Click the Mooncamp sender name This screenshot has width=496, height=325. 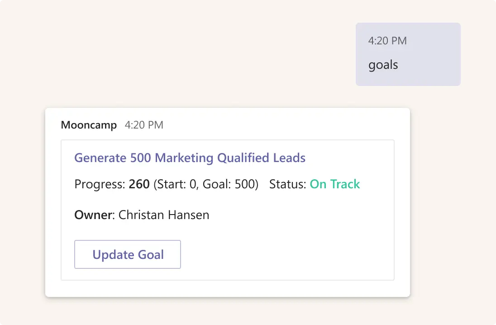(x=89, y=125)
